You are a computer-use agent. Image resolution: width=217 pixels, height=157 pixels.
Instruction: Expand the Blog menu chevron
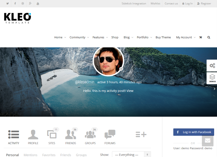[132, 37]
